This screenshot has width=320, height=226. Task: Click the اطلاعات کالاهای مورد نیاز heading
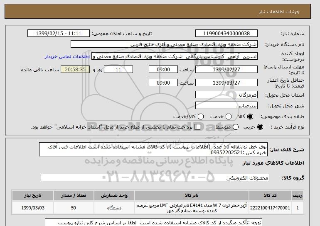(273, 163)
